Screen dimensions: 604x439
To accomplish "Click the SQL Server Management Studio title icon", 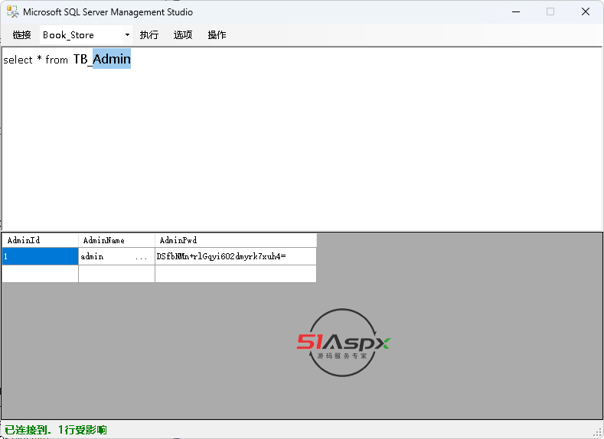I will [13, 12].
